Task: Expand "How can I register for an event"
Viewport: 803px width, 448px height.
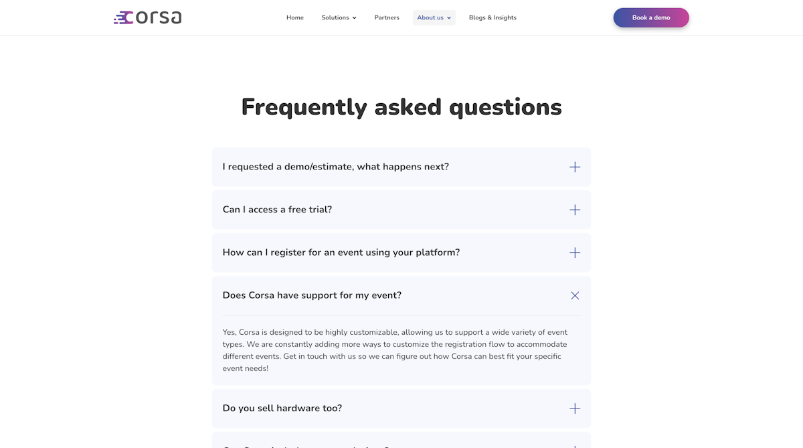Action: coord(341,252)
